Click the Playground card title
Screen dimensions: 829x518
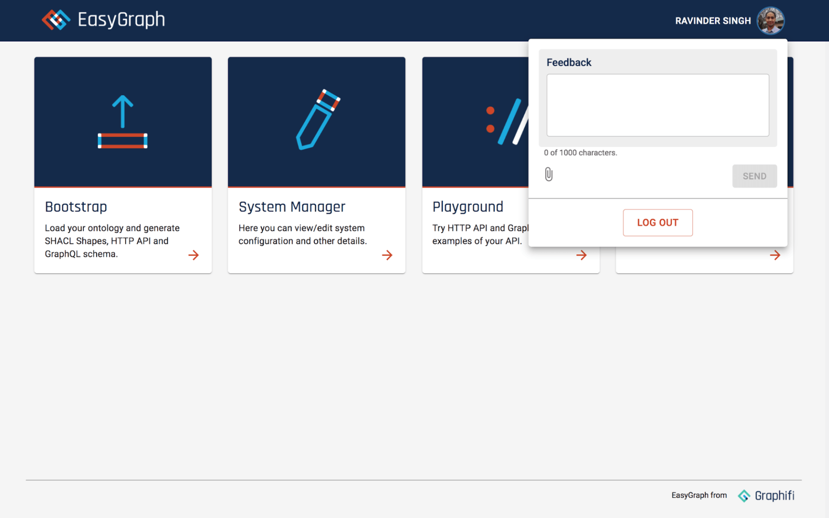468,207
